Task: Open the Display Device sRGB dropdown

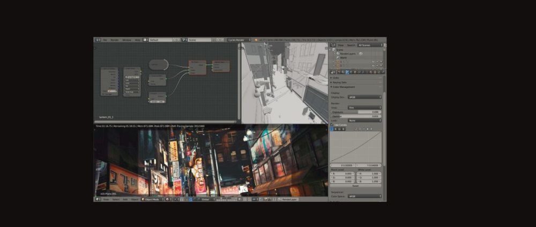Action: point(364,97)
